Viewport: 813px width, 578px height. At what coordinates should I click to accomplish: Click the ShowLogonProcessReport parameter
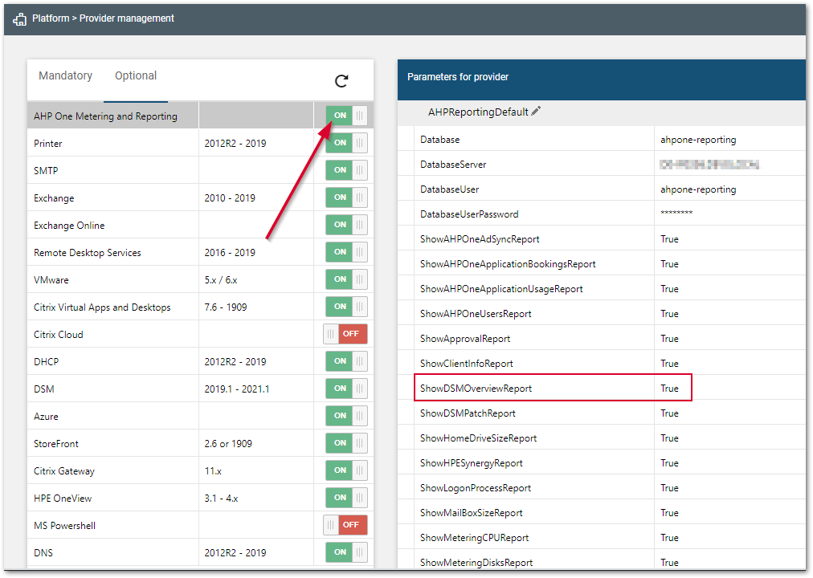pyautogui.click(x=476, y=488)
